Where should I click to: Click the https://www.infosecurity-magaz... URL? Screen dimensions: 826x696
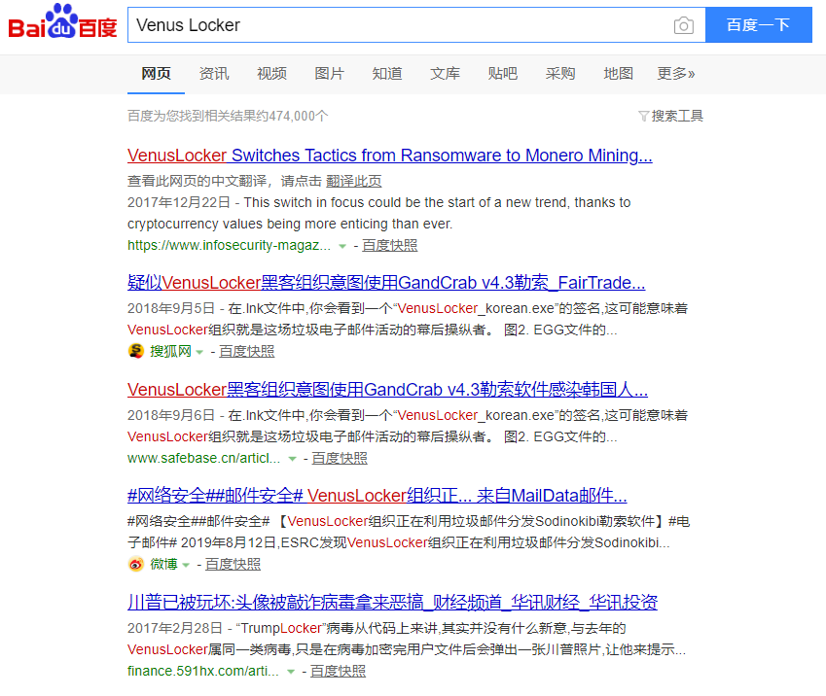point(230,245)
